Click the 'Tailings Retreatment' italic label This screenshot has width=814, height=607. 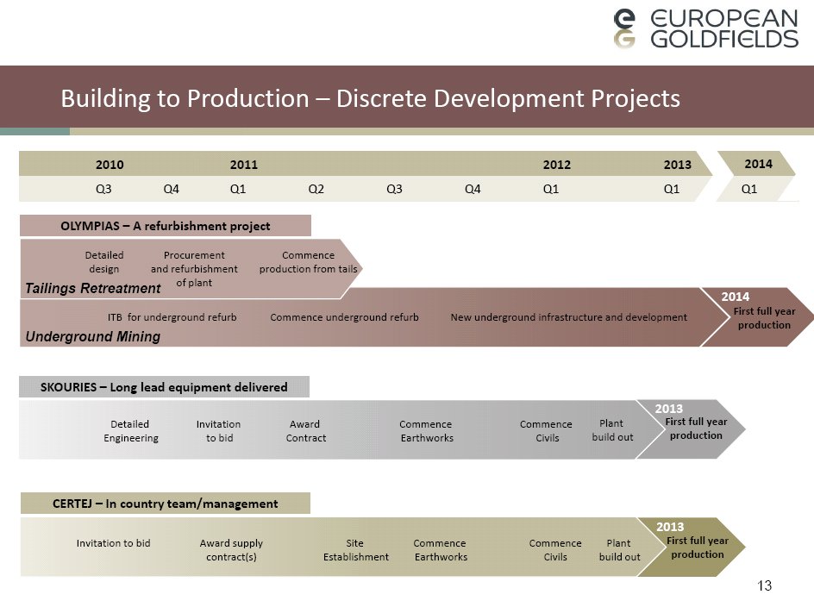pos(93,288)
